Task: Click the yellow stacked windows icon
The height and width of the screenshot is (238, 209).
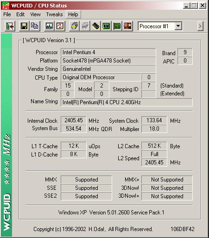Action: click(x=75, y=26)
